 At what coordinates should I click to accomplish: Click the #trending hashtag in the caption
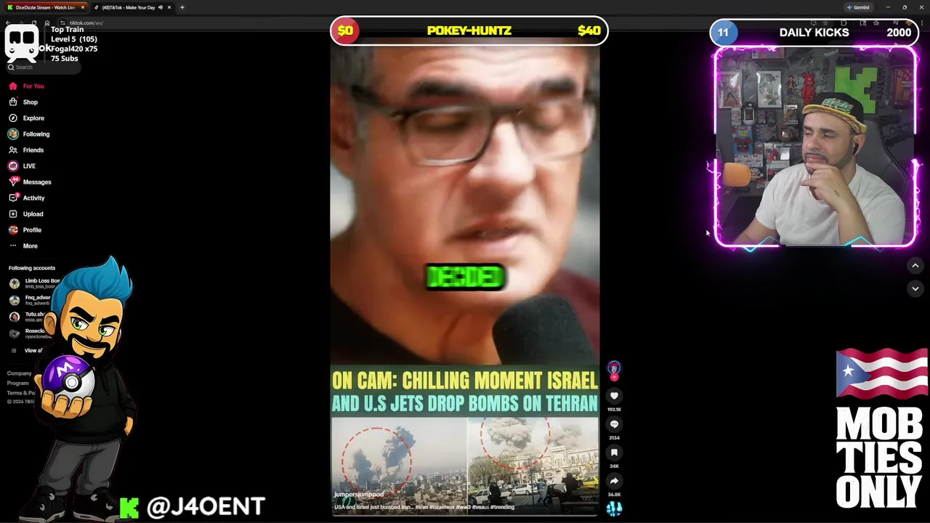[x=502, y=507]
